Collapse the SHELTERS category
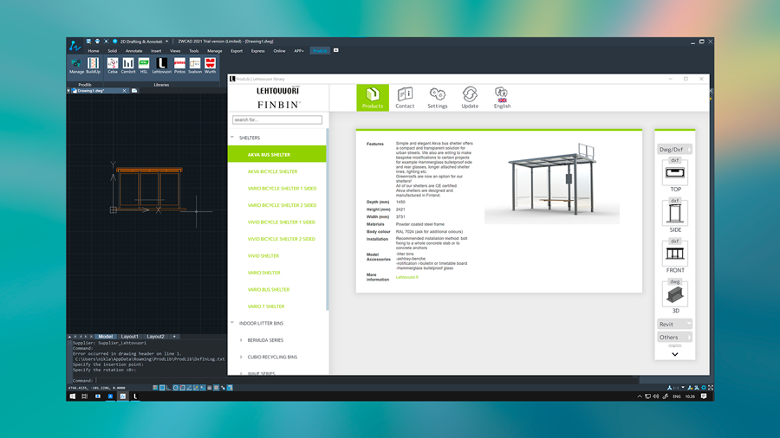The height and width of the screenshot is (438, 780). click(x=232, y=138)
